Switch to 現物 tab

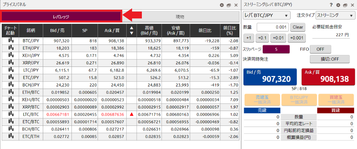tap(180, 17)
